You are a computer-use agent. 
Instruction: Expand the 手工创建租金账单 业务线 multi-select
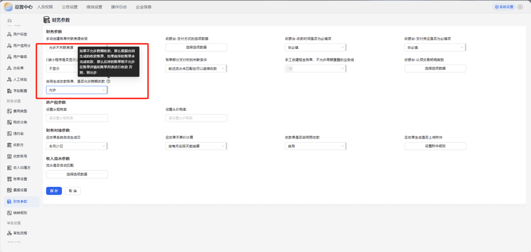(316, 69)
